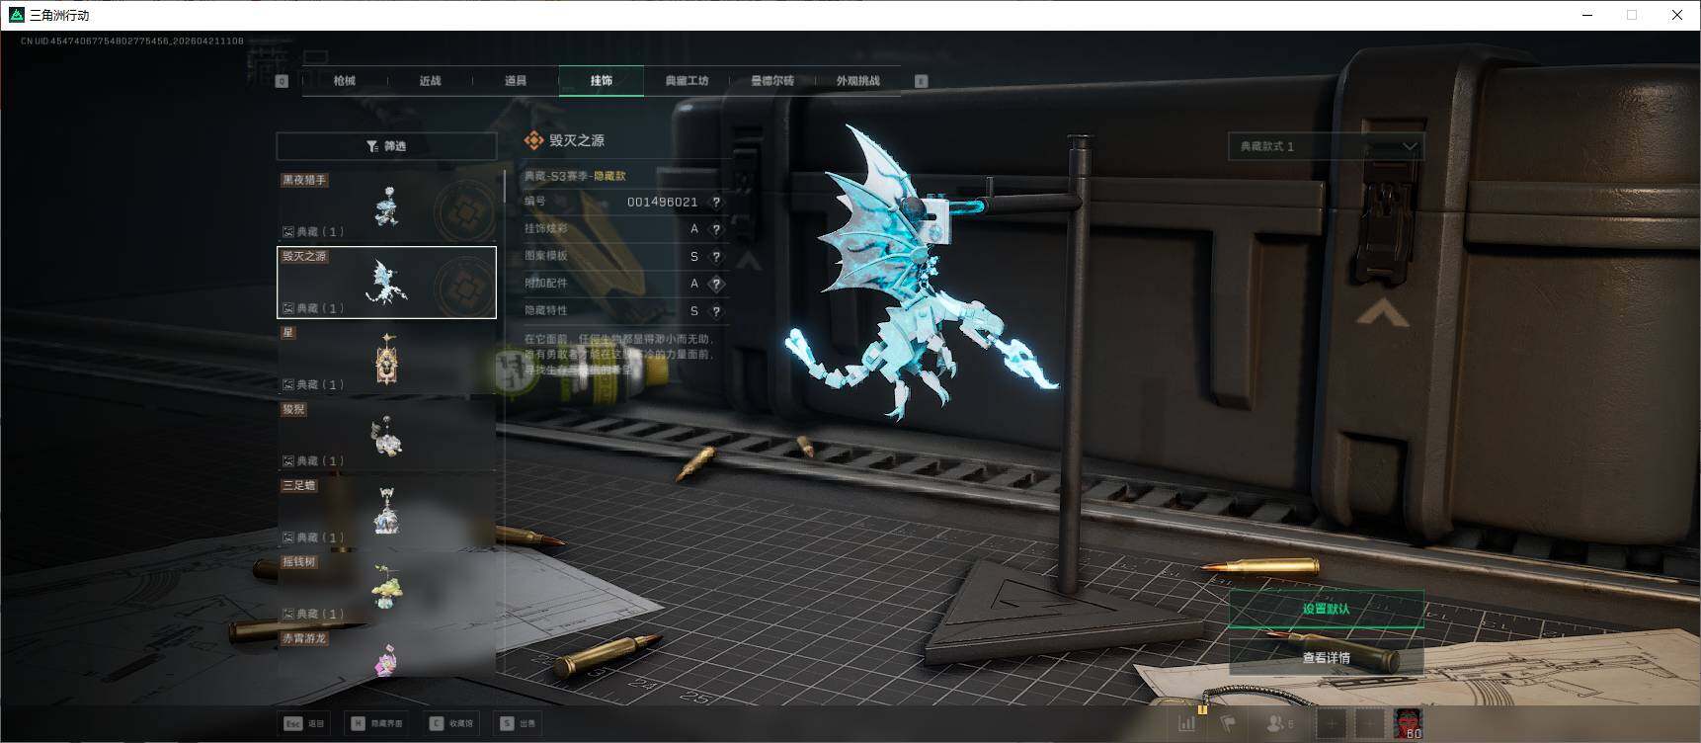Click the Esc 返回 button
Image resolution: width=1701 pixels, height=743 pixels.
click(x=304, y=723)
